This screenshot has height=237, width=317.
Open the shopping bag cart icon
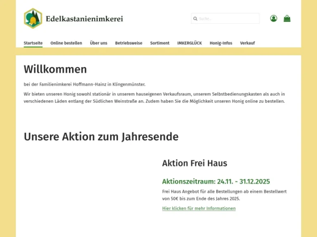287,19
